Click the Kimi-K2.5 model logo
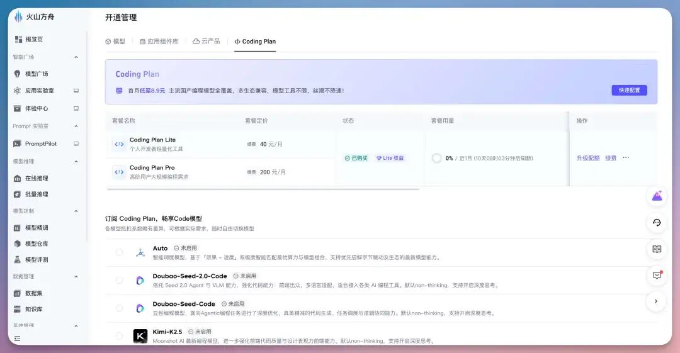The image size is (680, 353). point(140,336)
